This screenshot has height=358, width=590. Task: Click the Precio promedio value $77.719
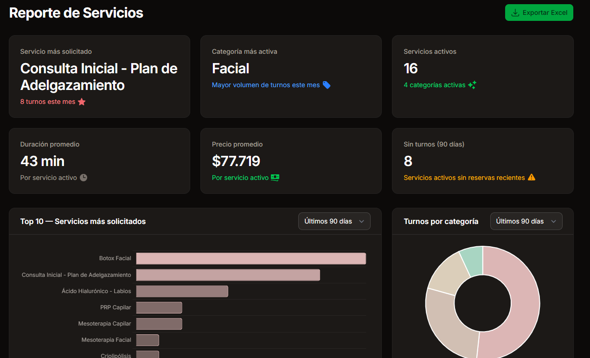[236, 161]
